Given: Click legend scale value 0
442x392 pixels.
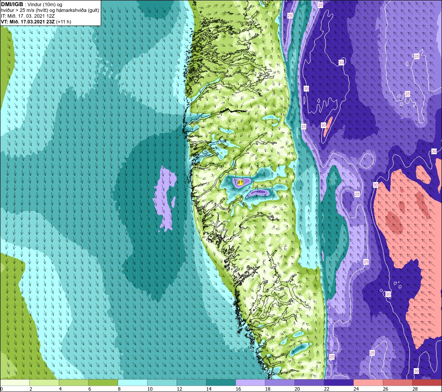Looking at the screenshot, I should [x=1, y=389].
